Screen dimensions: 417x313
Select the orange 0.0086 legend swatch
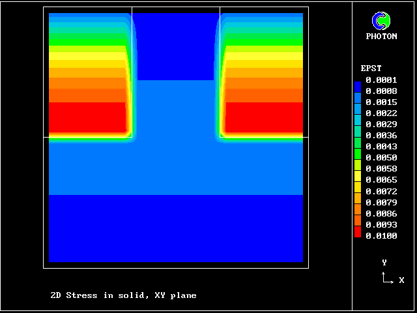357,212
